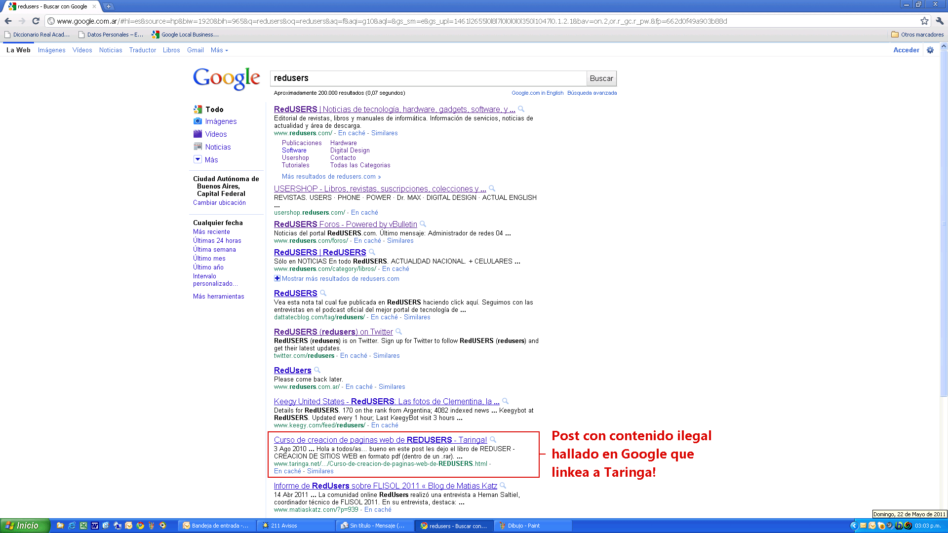This screenshot has height=533, width=948.
Task: Open Datos Personales bookmark
Action: click(111, 35)
